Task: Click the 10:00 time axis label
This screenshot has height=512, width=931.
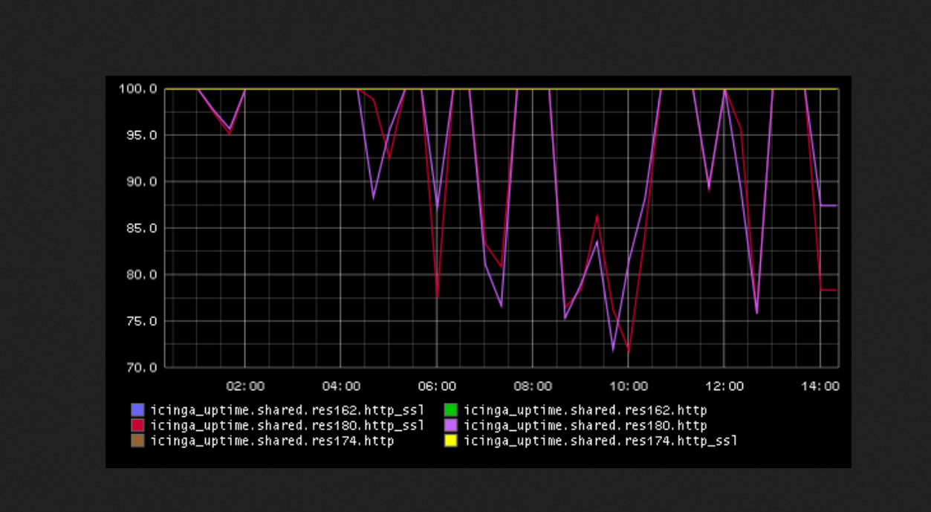Action: (x=629, y=386)
